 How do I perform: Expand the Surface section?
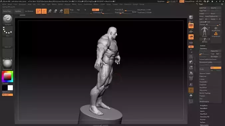202,122
